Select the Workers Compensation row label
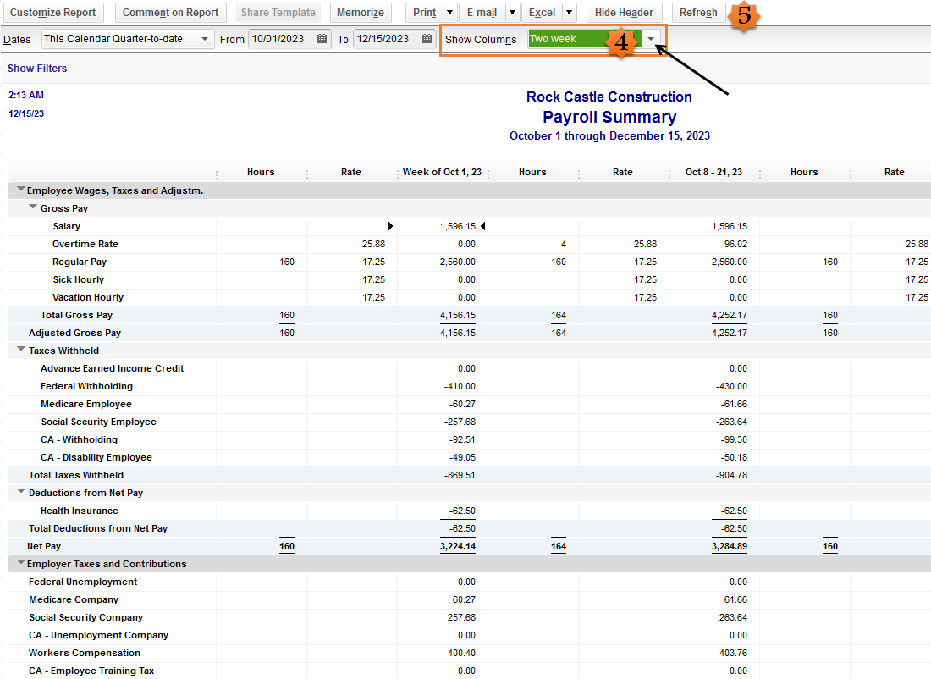The height and width of the screenshot is (679, 931). click(x=85, y=654)
